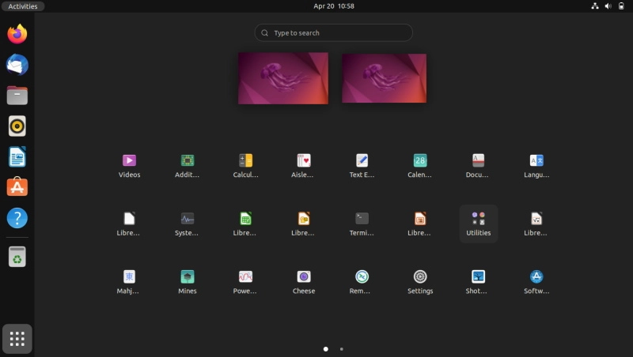The image size is (633, 357).
Task: Switch to the second app grid page
Action: point(342,349)
